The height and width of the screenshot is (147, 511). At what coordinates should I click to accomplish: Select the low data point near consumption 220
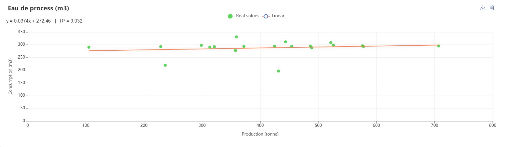(165, 65)
